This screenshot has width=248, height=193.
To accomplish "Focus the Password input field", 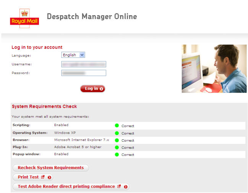I will [84, 73].
